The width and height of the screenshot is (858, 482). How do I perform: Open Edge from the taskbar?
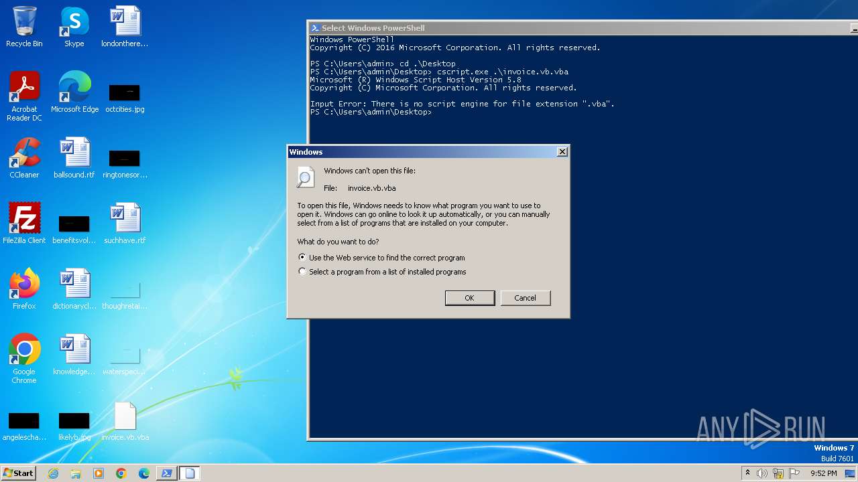click(x=144, y=473)
